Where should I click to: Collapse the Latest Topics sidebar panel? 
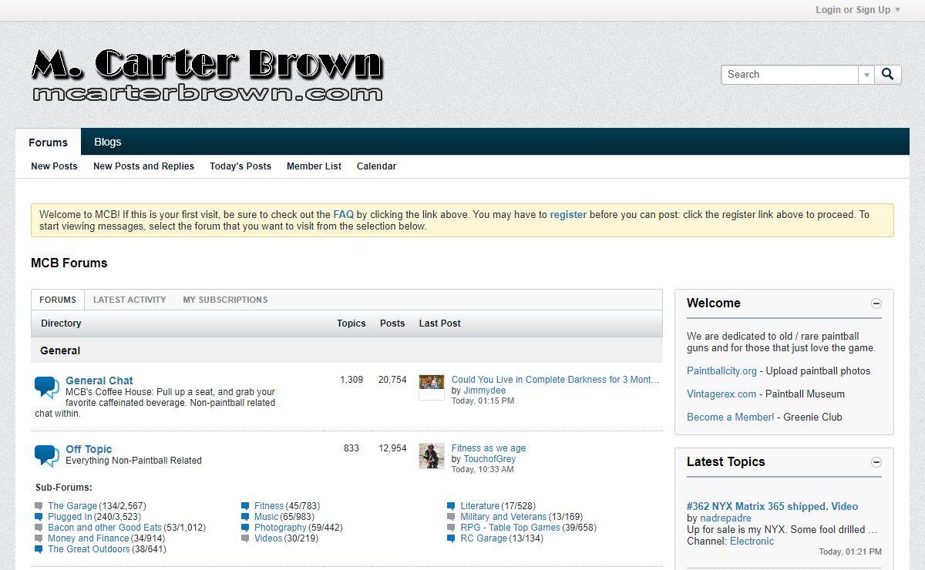[876, 462]
